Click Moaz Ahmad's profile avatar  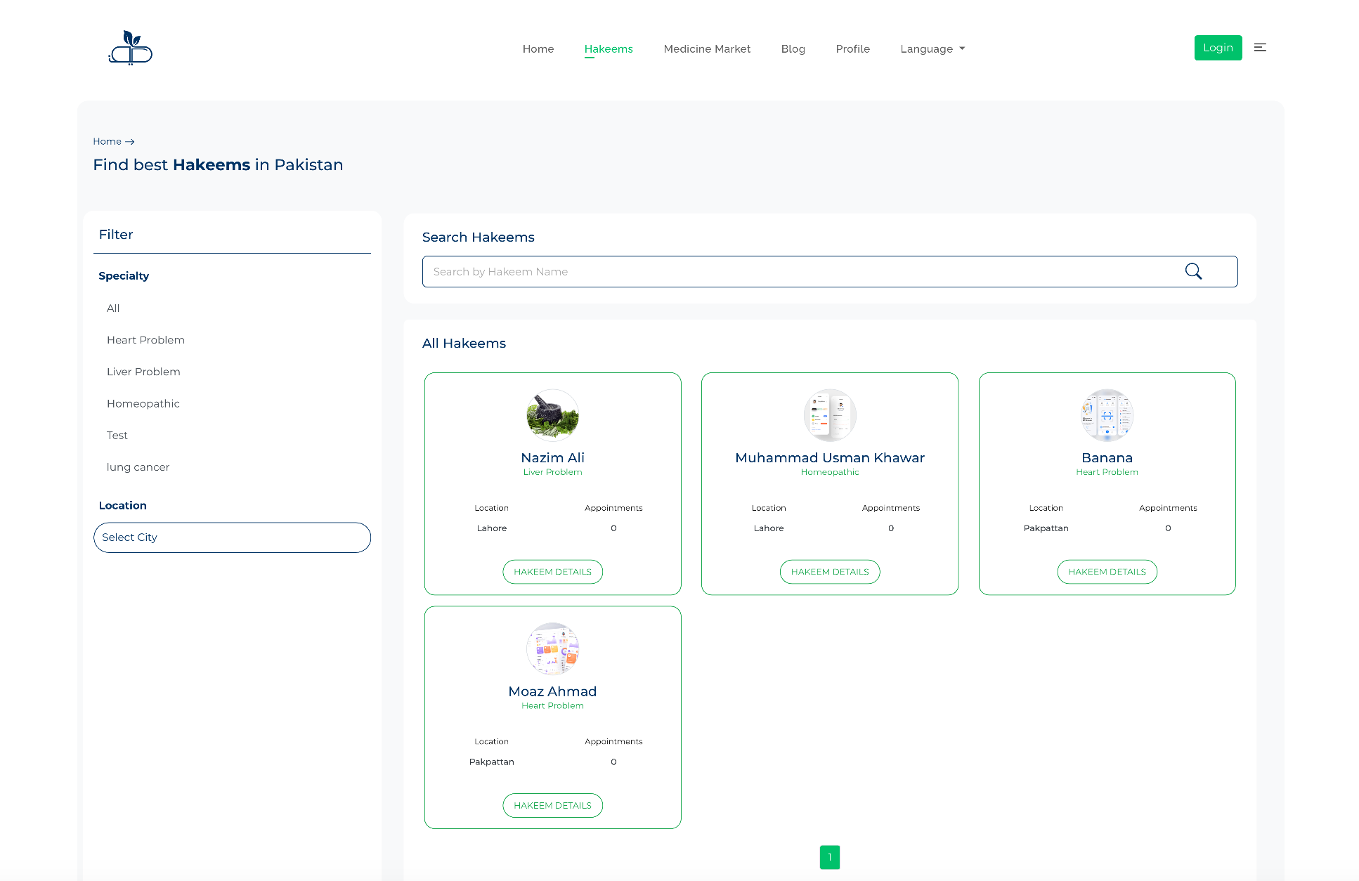coord(552,648)
